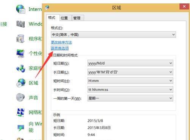Image resolution: width=190 pixels, height=140 pixels.
Task: Click the short time example 9:44
Action: pyautogui.click(x=91, y=135)
